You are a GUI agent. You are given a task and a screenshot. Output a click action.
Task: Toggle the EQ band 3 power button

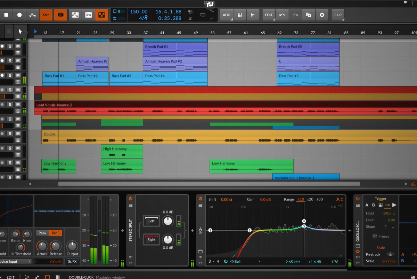click(x=226, y=262)
